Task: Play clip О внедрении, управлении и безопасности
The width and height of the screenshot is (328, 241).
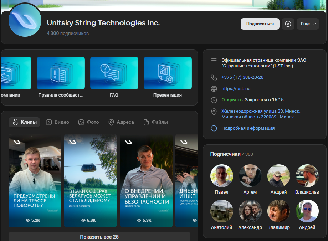Action: pyautogui.click(x=146, y=180)
